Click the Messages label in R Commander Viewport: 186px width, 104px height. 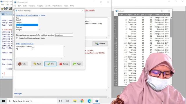(x=18, y=94)
